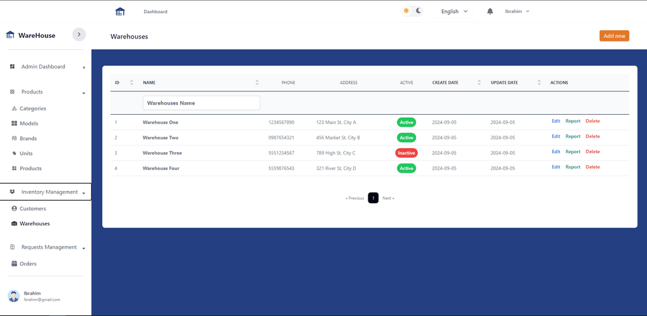
Task: Go to Dashboard in top navigation
Action: click(155, 11)
